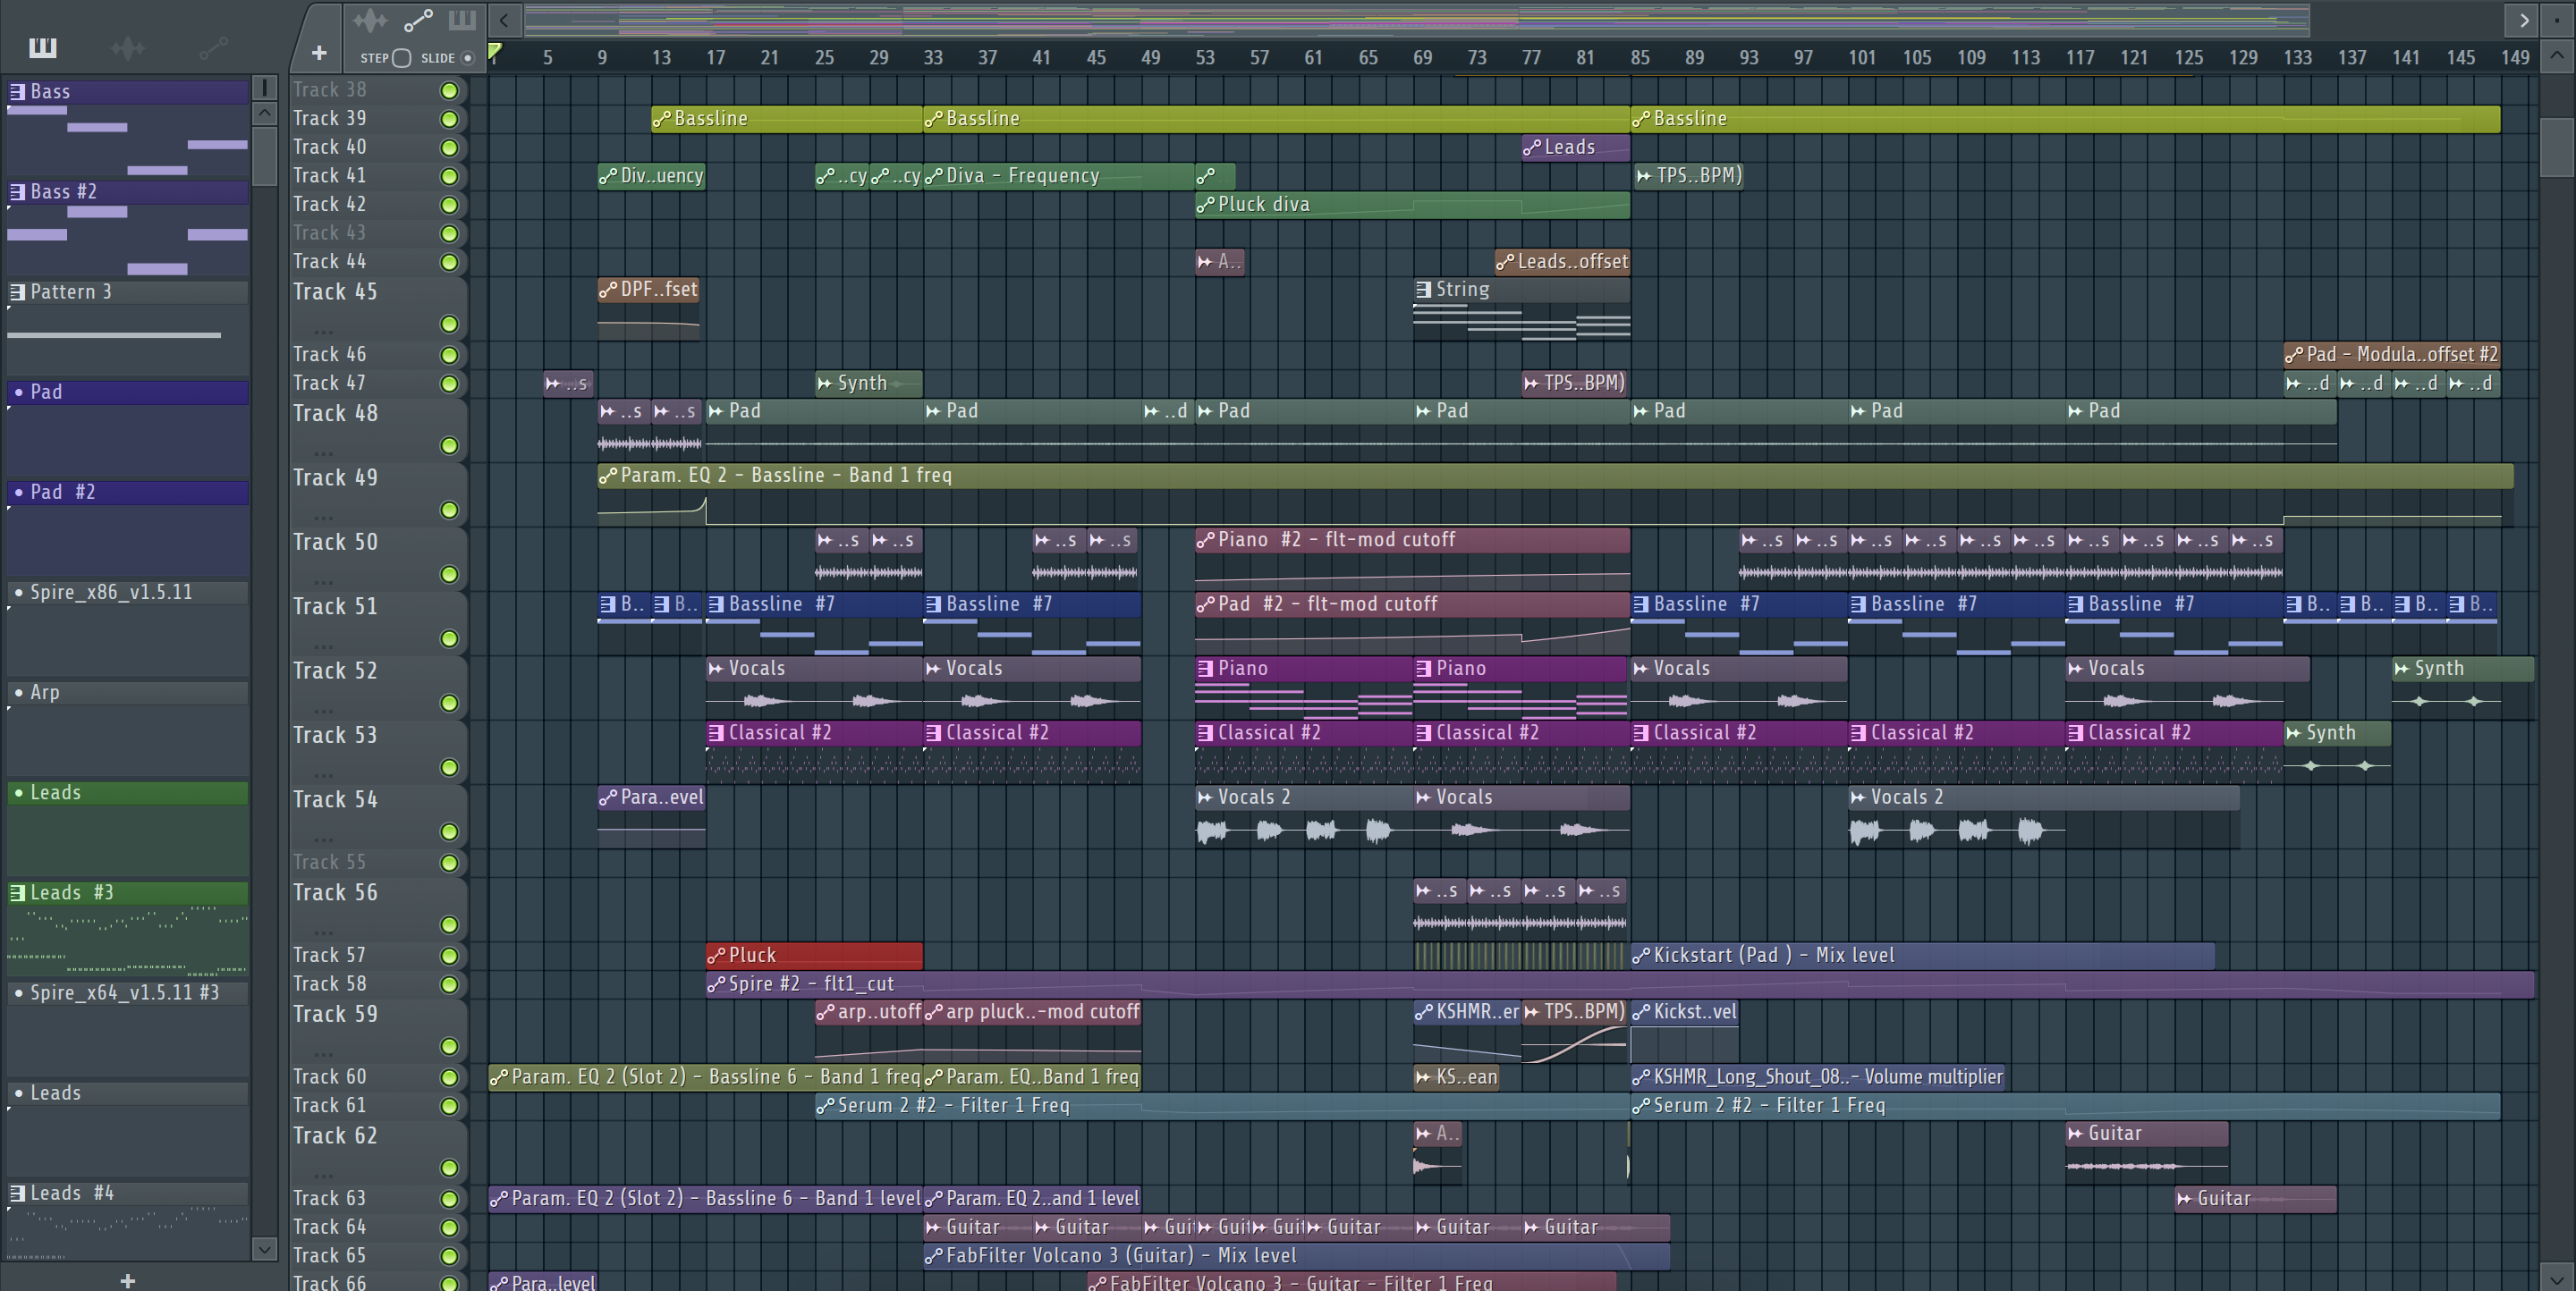
Task: Click the Track 43 header label
Action: (329, 232)
